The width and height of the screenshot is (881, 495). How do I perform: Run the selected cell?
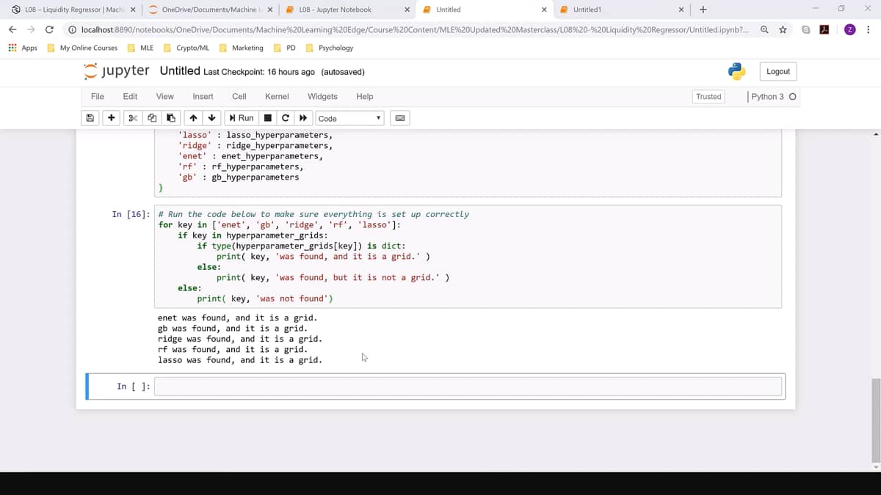click(x=242, y=118)
